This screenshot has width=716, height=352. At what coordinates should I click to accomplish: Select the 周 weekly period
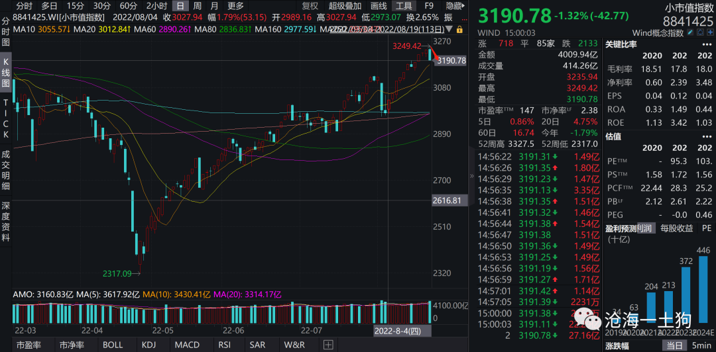[x=198, y=6]
